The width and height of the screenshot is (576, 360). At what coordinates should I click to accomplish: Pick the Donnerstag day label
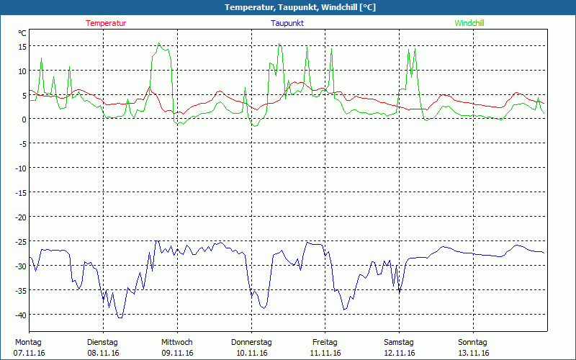251,342
